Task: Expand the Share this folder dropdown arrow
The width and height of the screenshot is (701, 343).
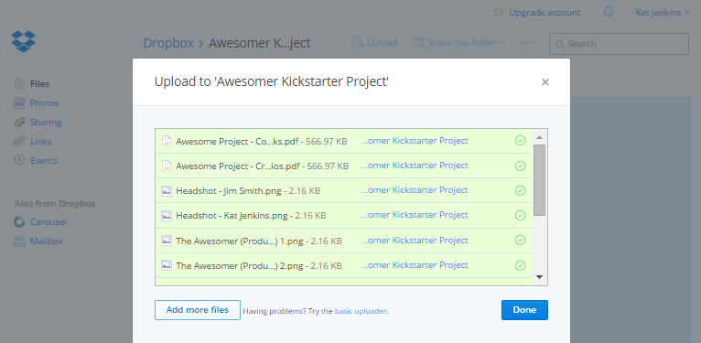Action: point(502,43)
